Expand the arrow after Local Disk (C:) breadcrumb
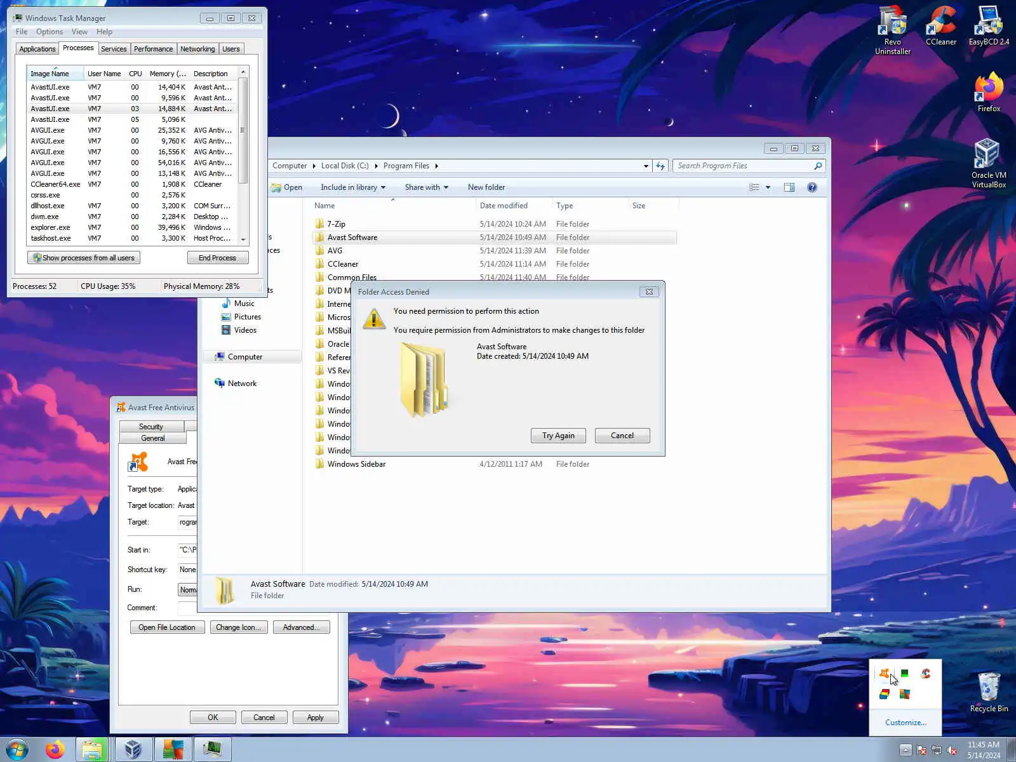The width and height of the screenshot is (1016, 762). point(376,166)
